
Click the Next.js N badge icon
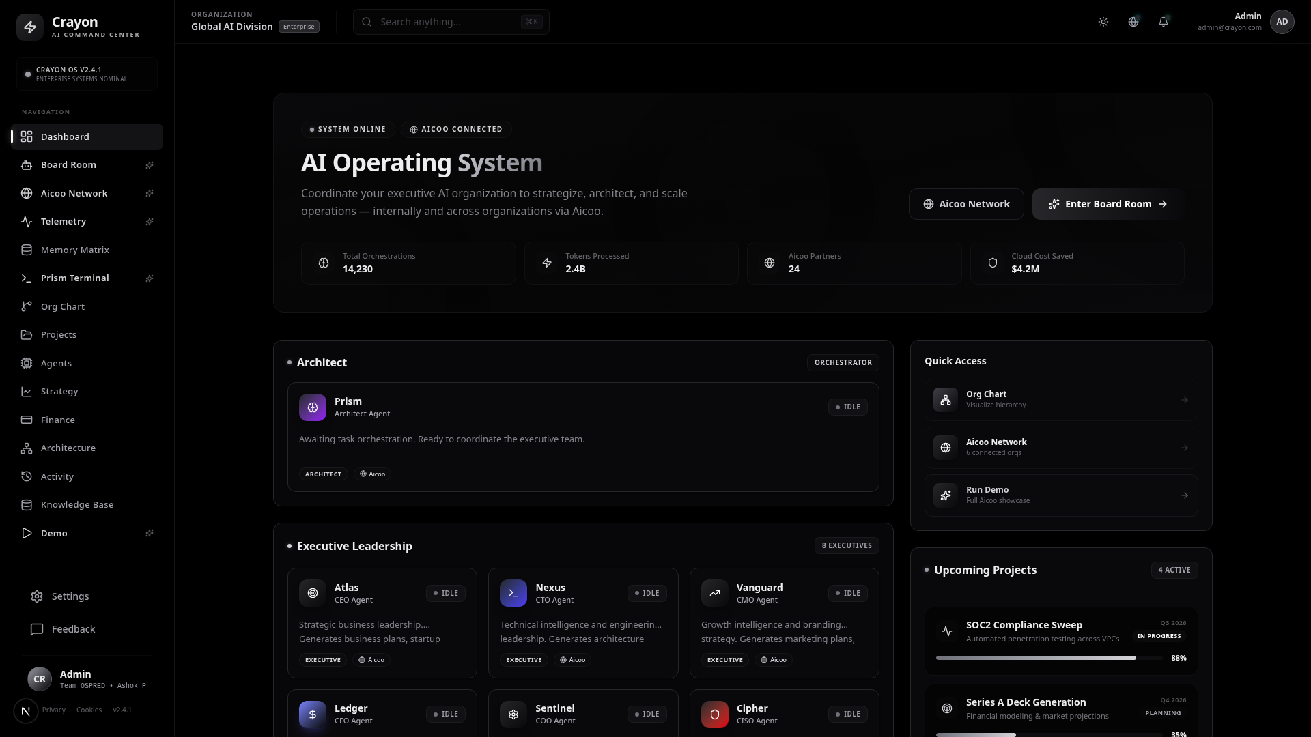(26, 711)
